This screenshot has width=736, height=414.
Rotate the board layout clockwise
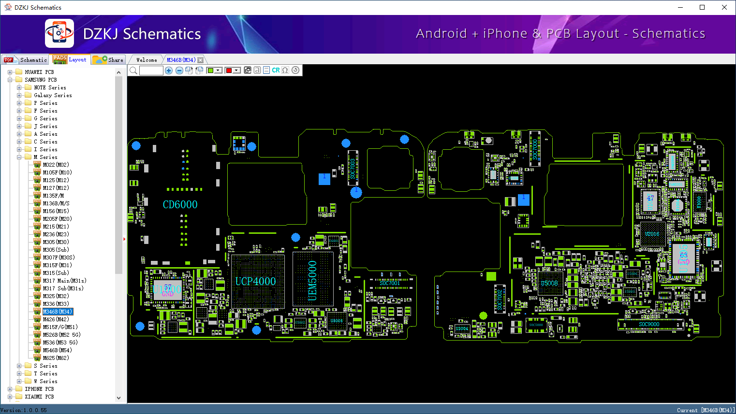tap(189, 71)
